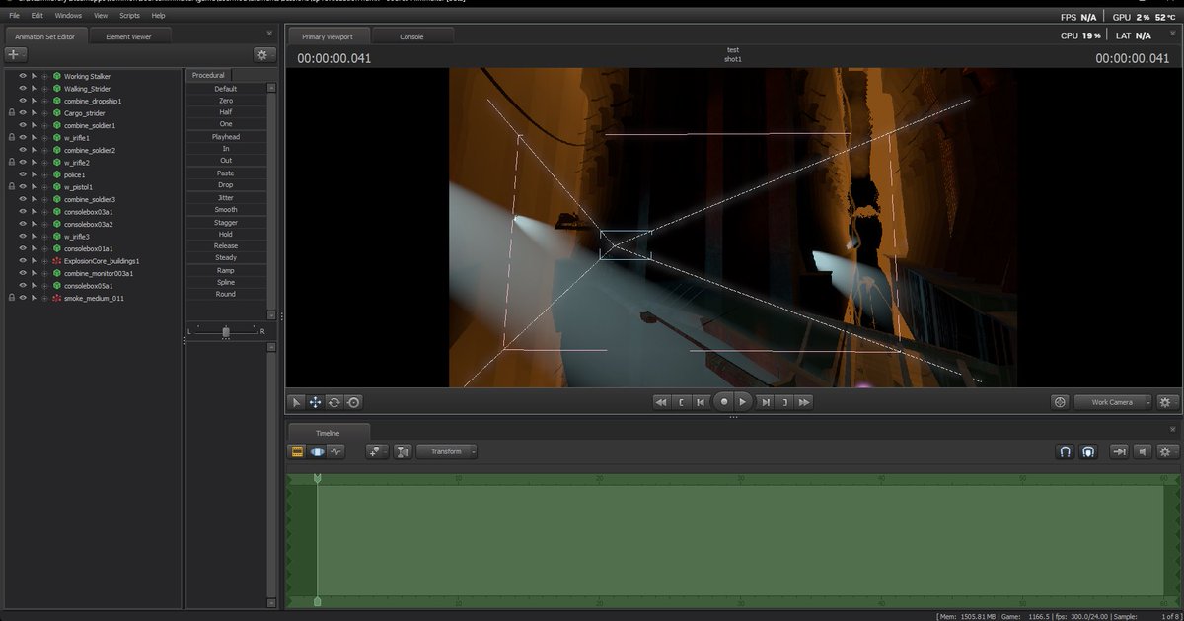Open the Animation Set Editor gear settings
The height and width of the screenshot is (621, 1184).
(264, 54)
